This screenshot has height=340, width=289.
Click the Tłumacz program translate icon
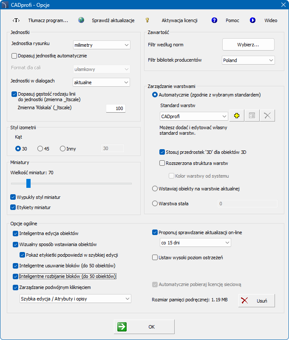16,20
